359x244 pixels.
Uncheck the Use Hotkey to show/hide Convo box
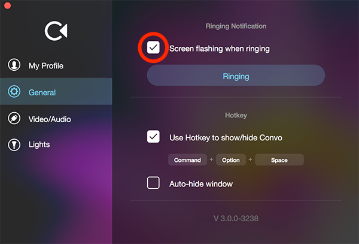tap(154, 137)
